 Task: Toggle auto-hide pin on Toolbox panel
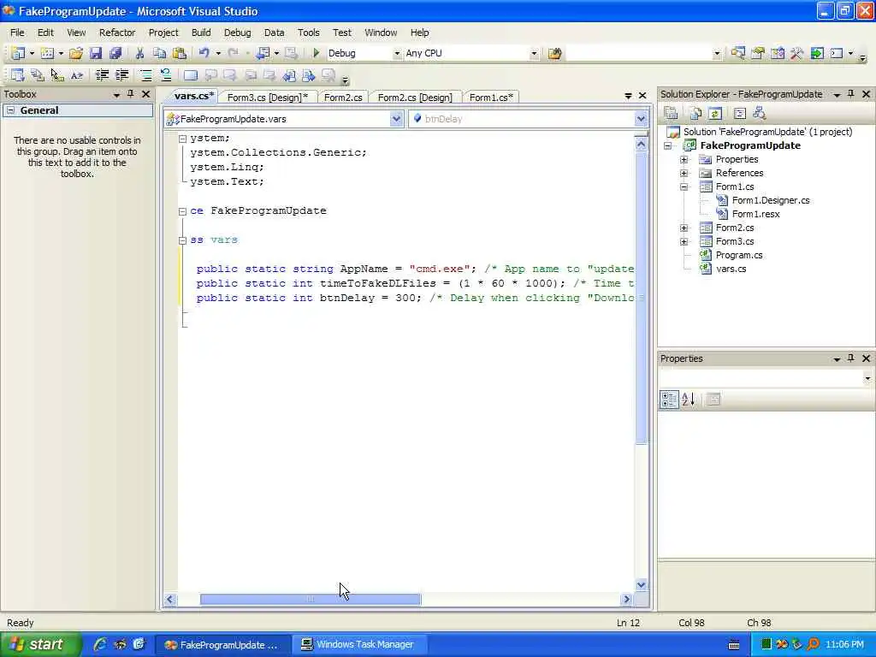click(131, 94)
